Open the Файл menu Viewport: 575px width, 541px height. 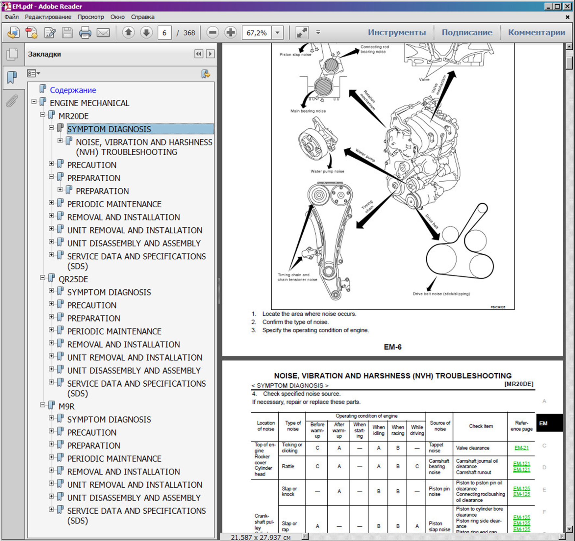(x=12, y=17)
